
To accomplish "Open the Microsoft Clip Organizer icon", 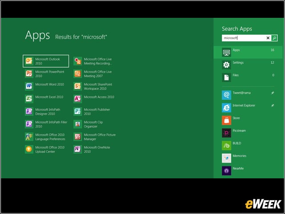I will click(77, 124).
